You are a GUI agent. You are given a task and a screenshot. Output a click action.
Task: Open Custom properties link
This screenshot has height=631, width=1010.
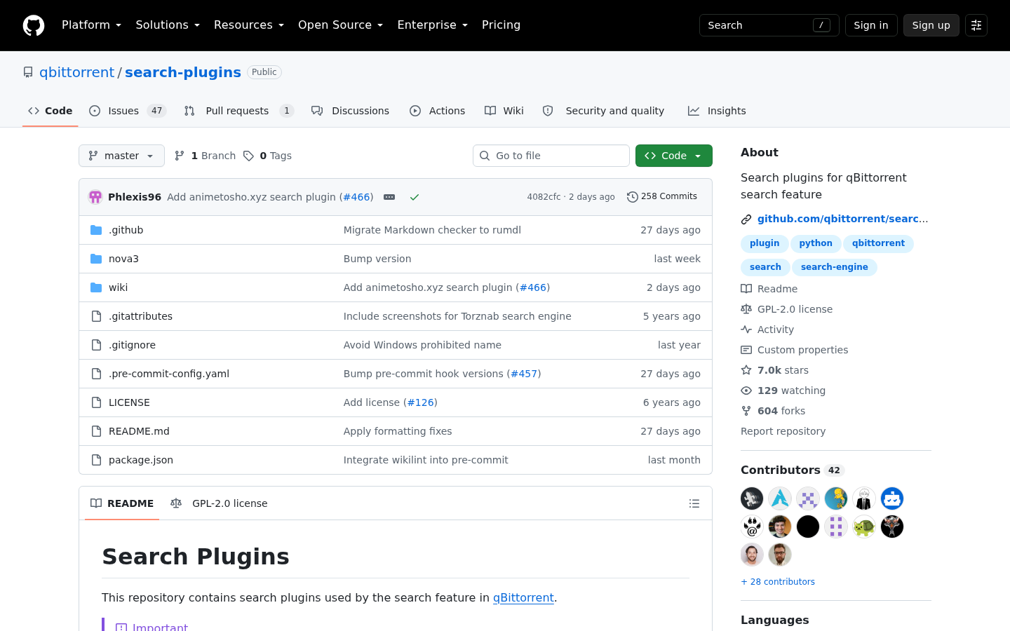tap(795, 350)
